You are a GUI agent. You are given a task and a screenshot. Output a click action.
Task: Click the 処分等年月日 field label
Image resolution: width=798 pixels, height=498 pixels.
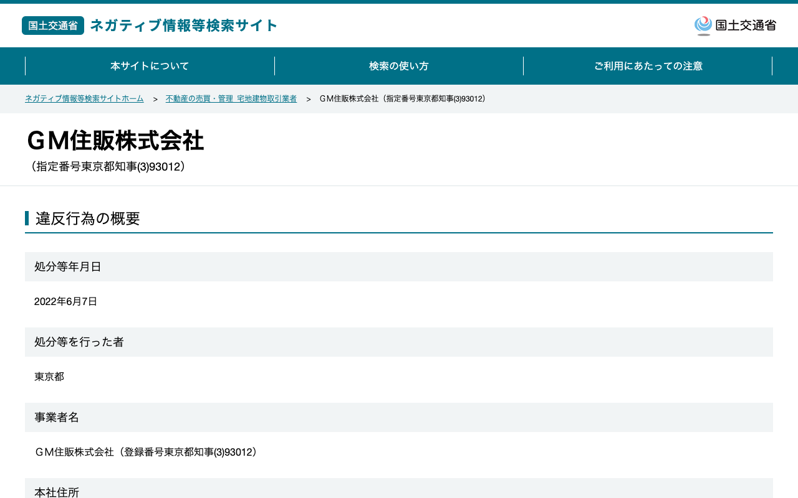click(68, 267)
